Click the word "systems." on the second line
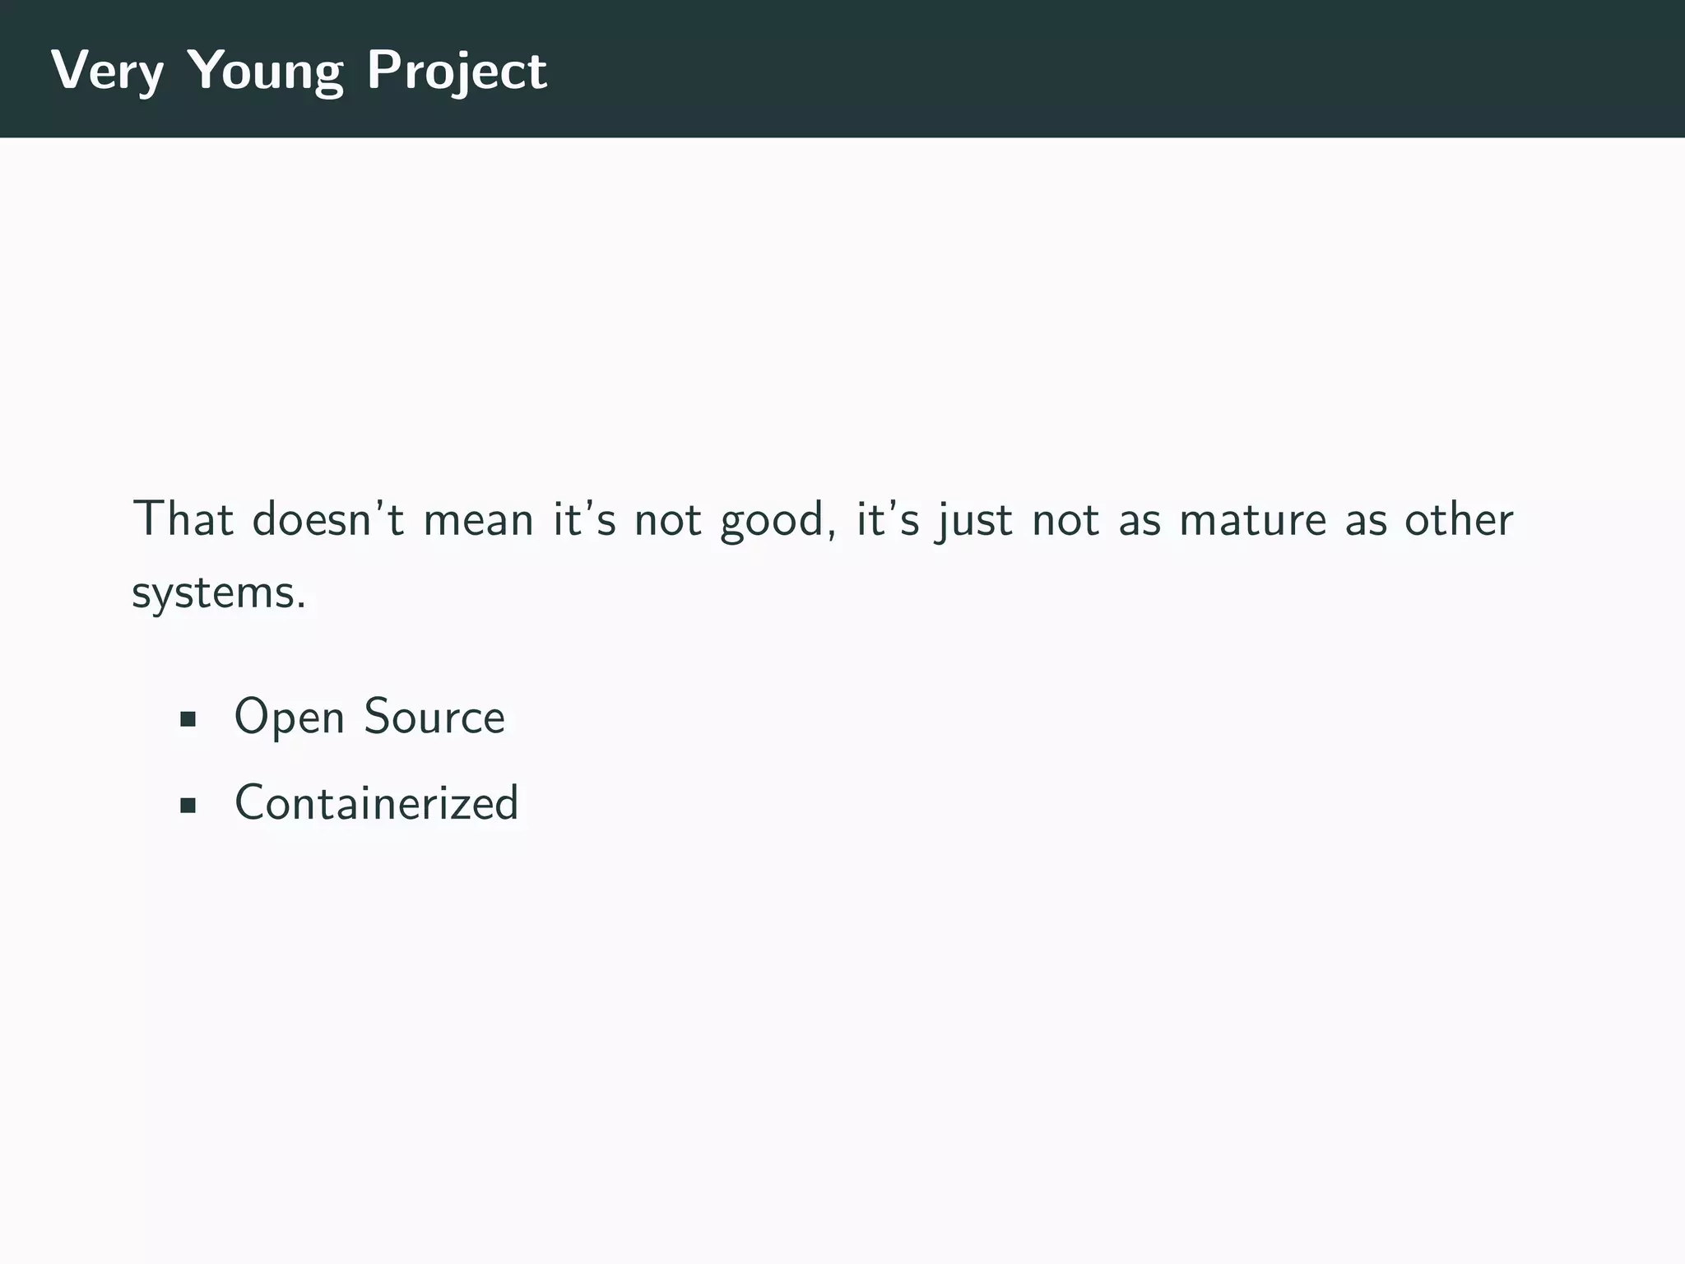The image size is (1685, 1264). (x=219, y=592)
